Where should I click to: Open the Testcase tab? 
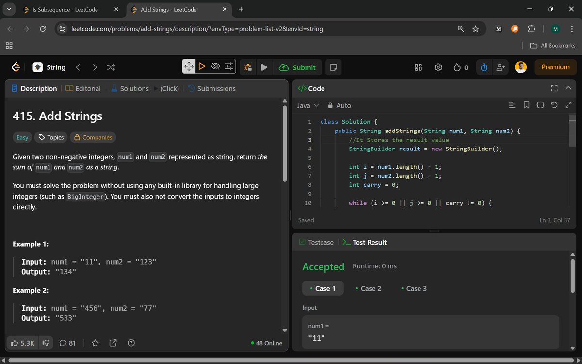(316, 242)
